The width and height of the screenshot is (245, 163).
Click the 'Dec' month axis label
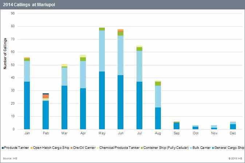pyautogui.click(x=233, y=133)
